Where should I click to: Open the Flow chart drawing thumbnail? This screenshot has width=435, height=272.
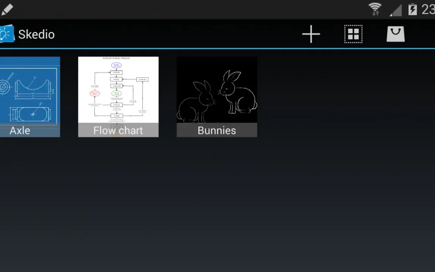(118, 90)
